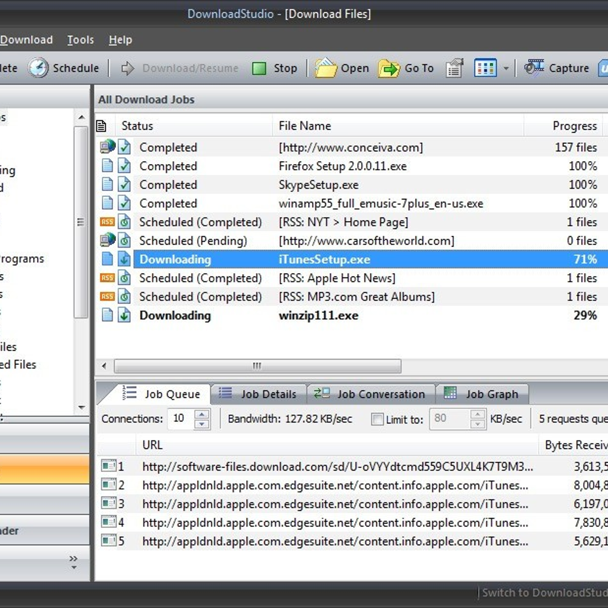Click the web globe icon for conceiva.com job
The image size is (608, 608).
(107, 146)
